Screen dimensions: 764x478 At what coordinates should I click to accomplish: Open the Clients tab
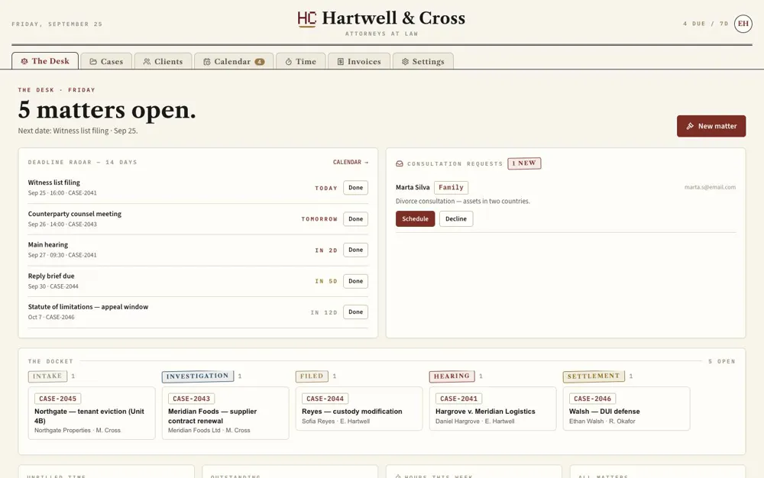163,61
